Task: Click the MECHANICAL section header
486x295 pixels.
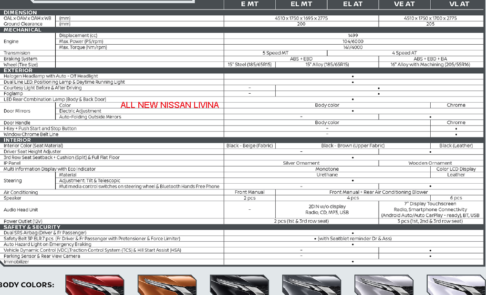Action: tap(22, 29)
